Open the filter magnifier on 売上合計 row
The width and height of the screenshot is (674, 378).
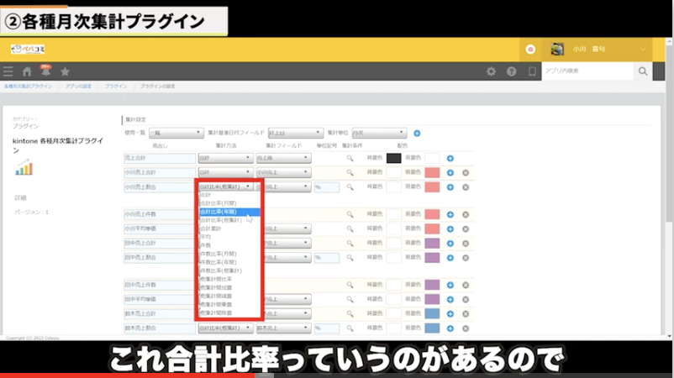(x=350, y=158)
